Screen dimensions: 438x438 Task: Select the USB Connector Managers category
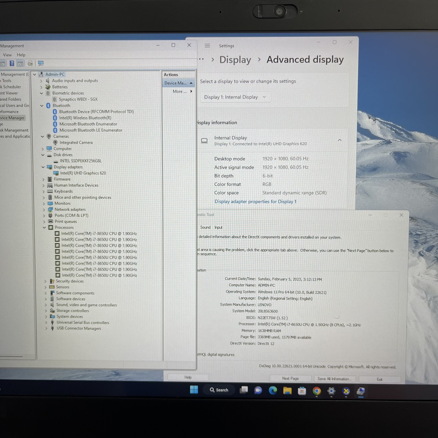coord(79,328)
